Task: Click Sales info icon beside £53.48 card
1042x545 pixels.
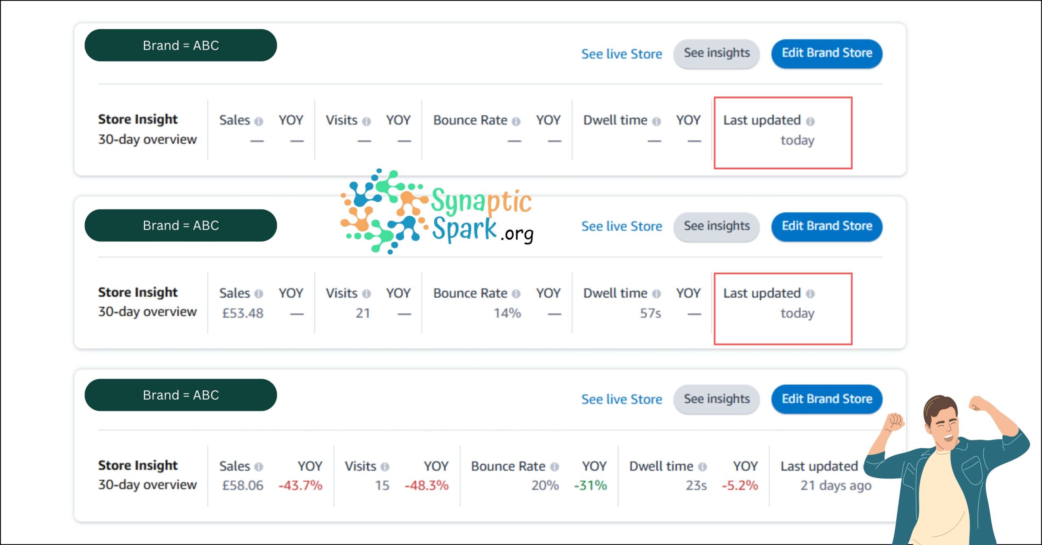Action: click(x=258, y=294)
